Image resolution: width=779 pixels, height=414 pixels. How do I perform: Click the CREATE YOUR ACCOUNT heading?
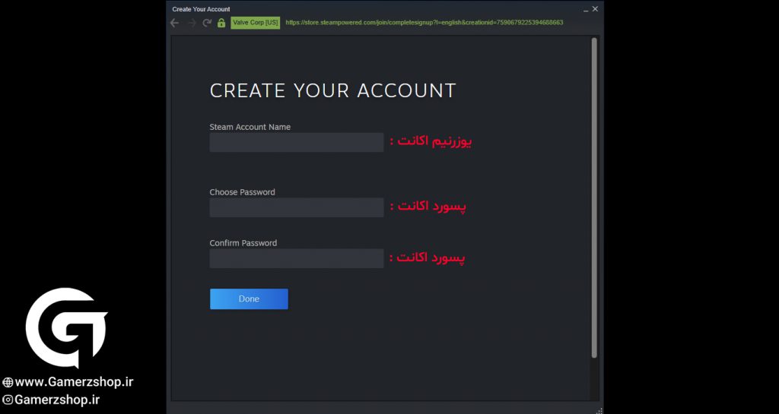tap(333, 90)
